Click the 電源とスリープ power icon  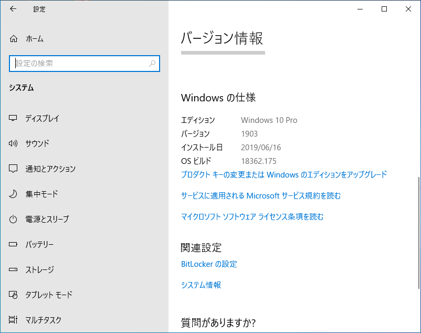click(x=13, y=219)
